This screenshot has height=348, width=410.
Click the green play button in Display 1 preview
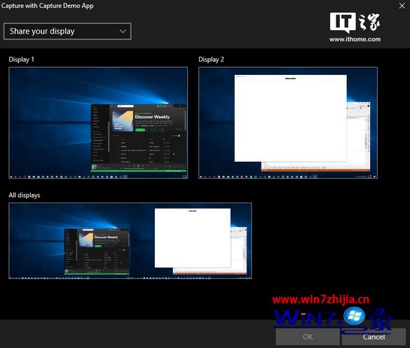140,130
